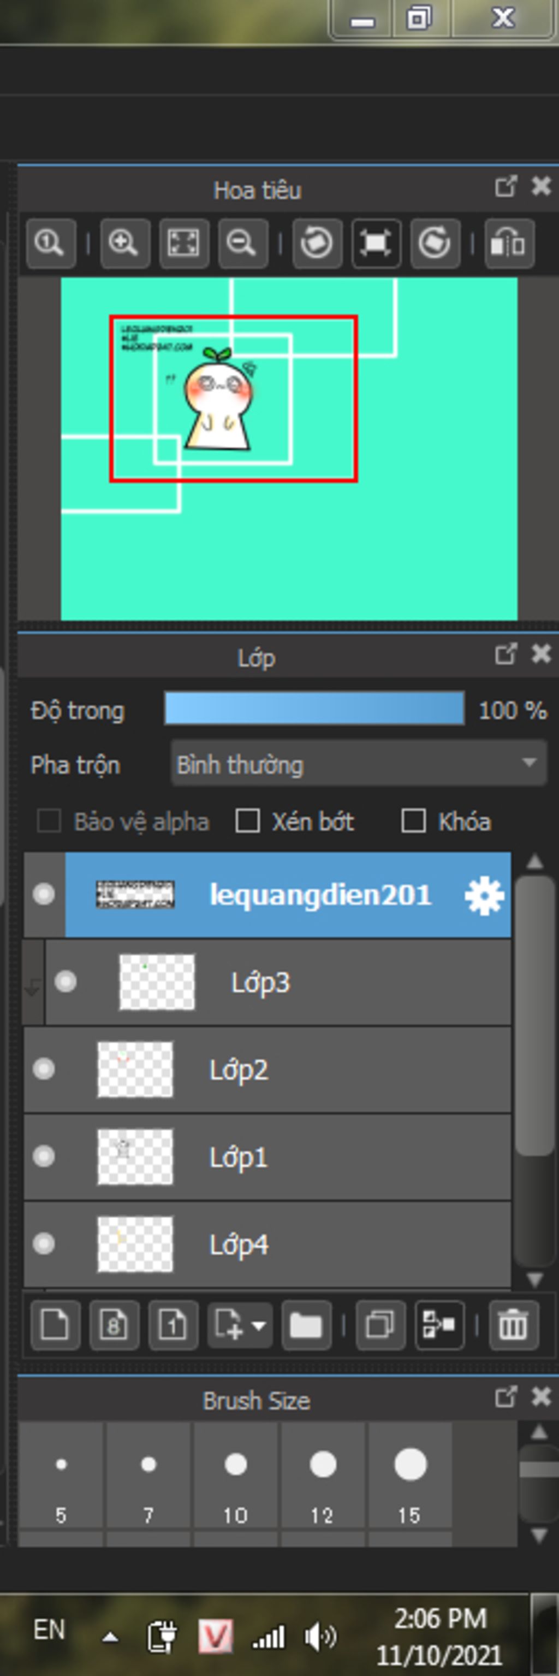Open the Pha trộn blend mode dropdown

(359, 764)
